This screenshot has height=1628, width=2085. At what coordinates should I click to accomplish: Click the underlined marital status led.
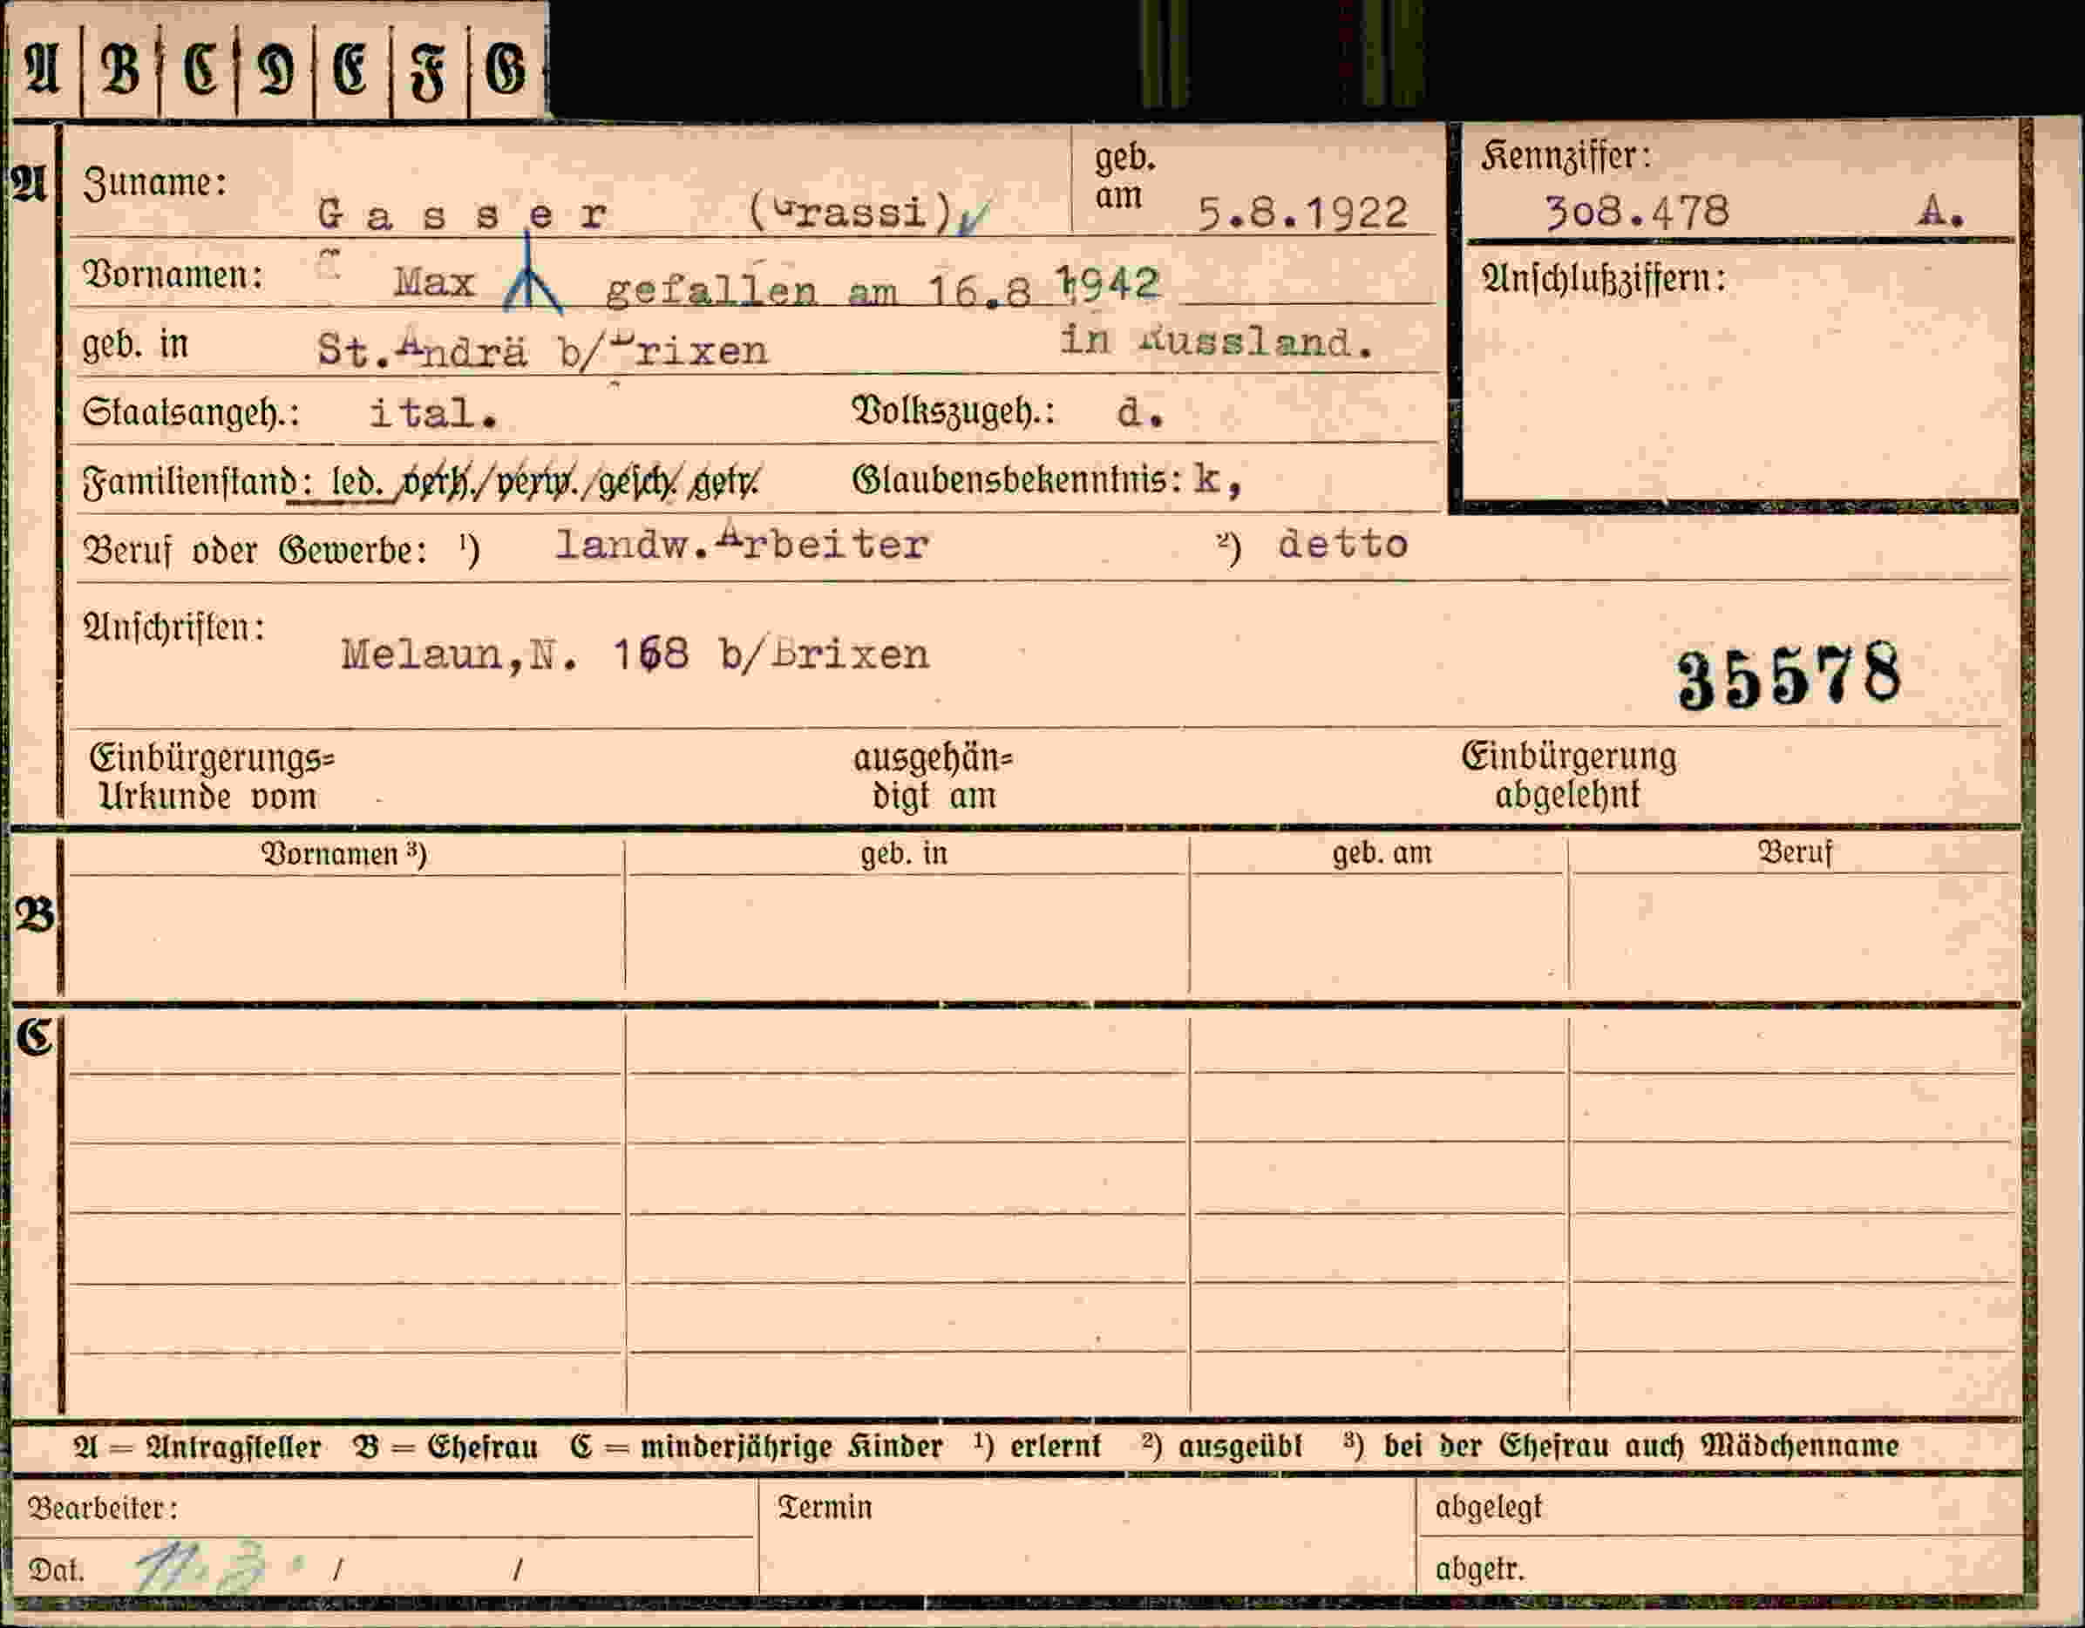pyautogui.click(x=357, y=482)
